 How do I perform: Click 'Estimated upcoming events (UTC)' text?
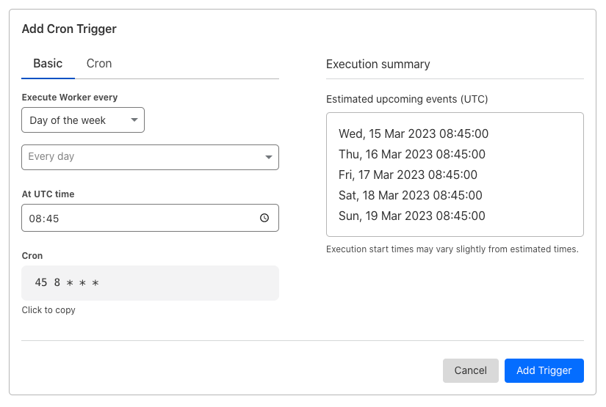coord(407,99)
